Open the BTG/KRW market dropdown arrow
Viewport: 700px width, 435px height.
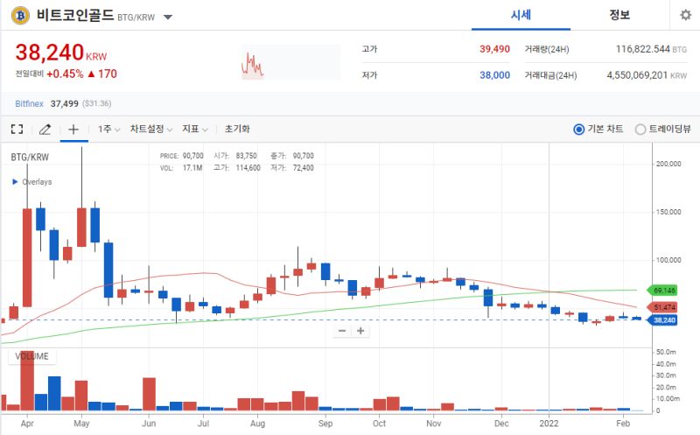pyautogui.click(x=168, y=18)
